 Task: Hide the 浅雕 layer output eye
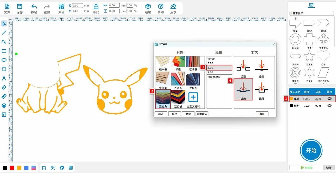click(329, 99)
